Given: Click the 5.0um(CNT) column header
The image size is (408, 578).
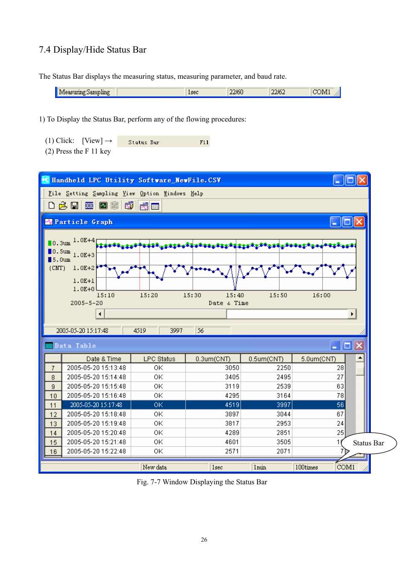Looking at the screenshot, I should click(318, 359).
